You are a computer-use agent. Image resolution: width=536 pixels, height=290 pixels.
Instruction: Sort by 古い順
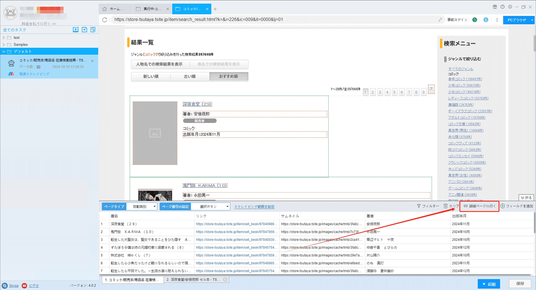[x=190, y=76]
